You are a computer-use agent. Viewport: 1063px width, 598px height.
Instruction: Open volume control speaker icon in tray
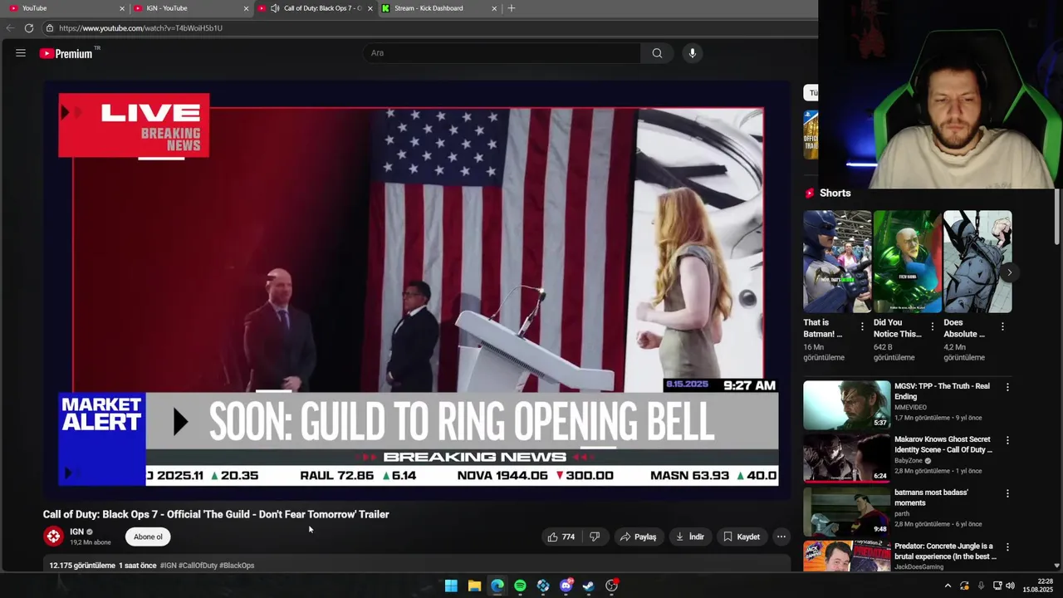[1010, 586]
